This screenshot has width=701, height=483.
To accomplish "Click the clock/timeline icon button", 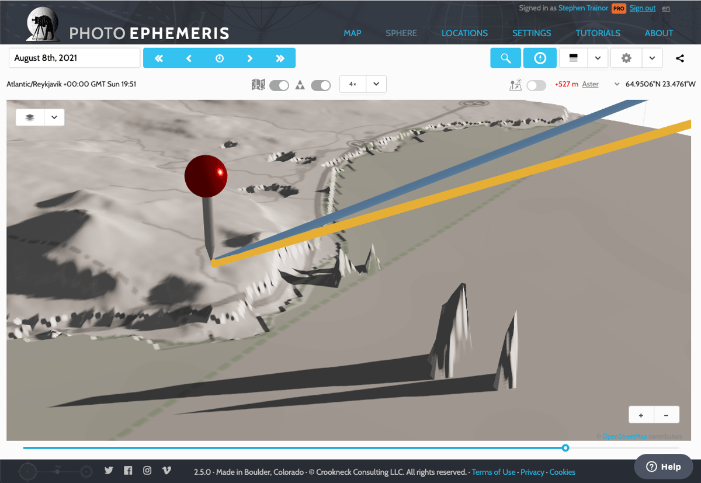I will coord(540,58).
